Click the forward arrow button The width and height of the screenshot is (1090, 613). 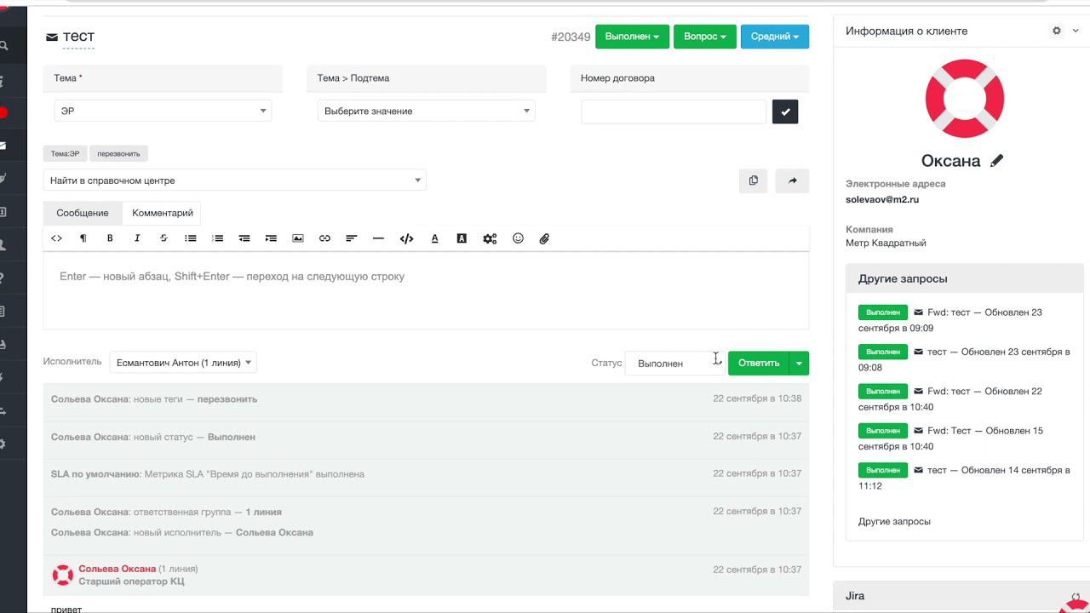pyautogui.click(x=792, y=180)
